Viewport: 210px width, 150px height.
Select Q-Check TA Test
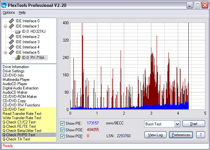tap(29, 139)
